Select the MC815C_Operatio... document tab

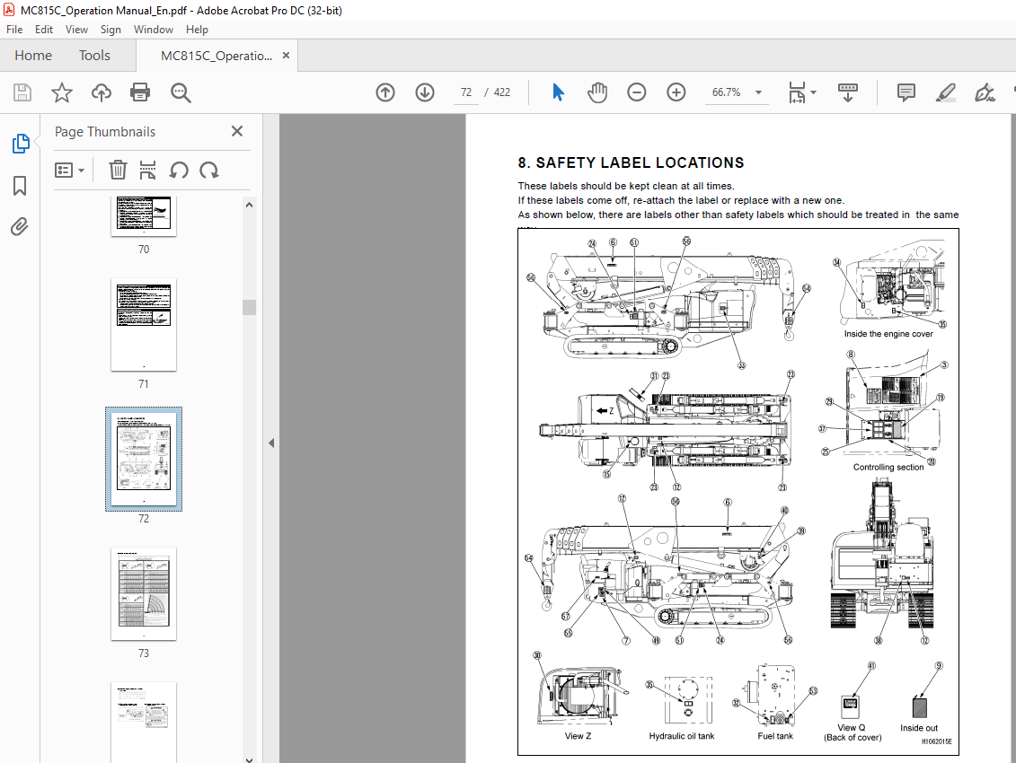point(216,56)
